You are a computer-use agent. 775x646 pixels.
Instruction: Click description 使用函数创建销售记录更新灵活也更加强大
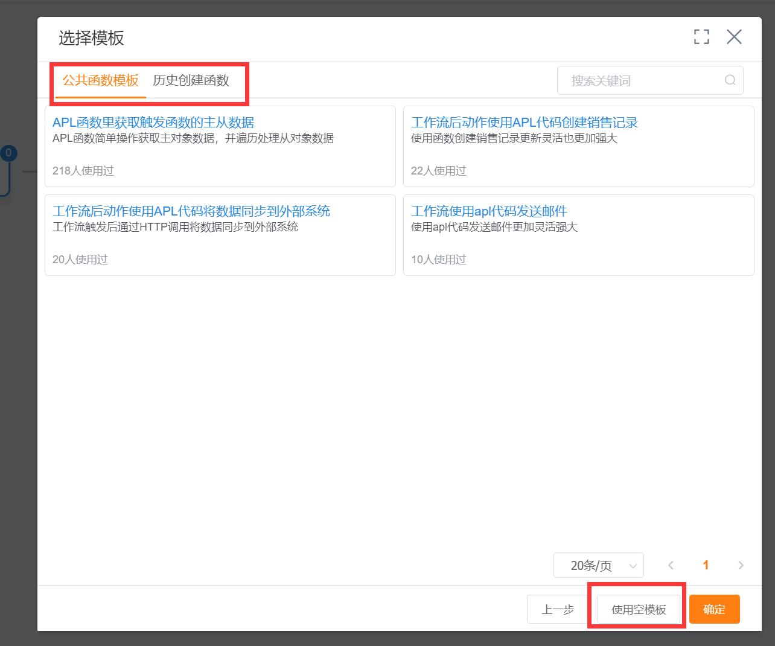(514, 138)
